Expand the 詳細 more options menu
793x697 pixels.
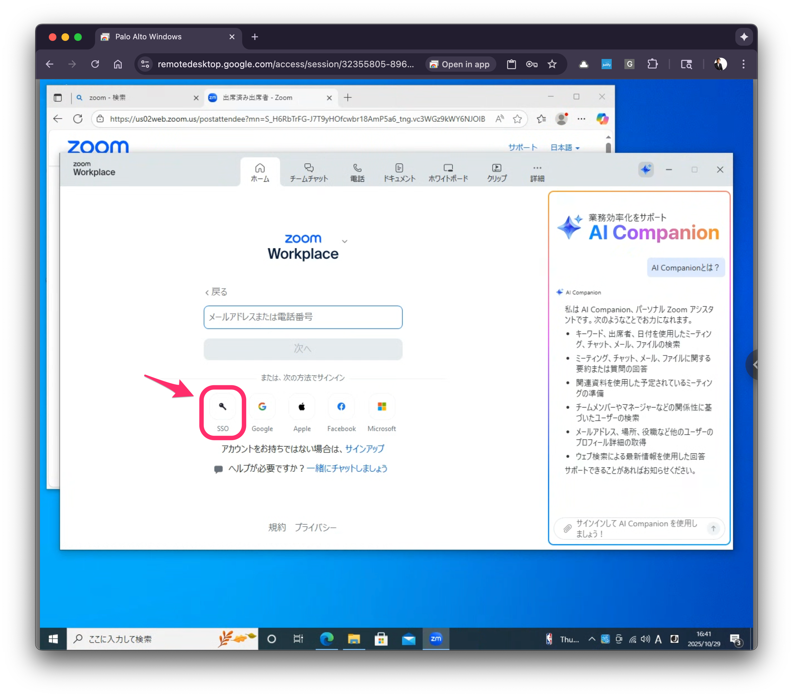pyautogui.click(x=537, y=173)
